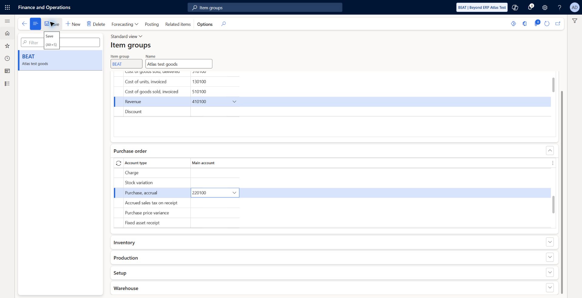This screenshot has width=582, height=298.
Task: Open the Copilot icon in header
Action: click(x=515, y=7)
